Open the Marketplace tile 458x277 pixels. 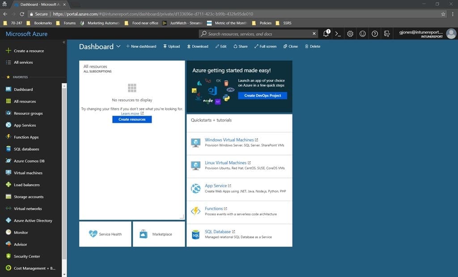(x=159, y=234)
